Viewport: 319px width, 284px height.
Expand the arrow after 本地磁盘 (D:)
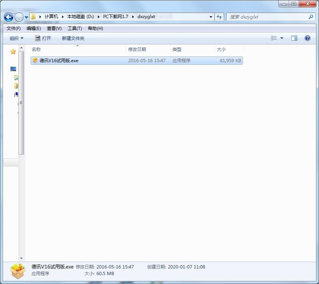pos(98,17)
